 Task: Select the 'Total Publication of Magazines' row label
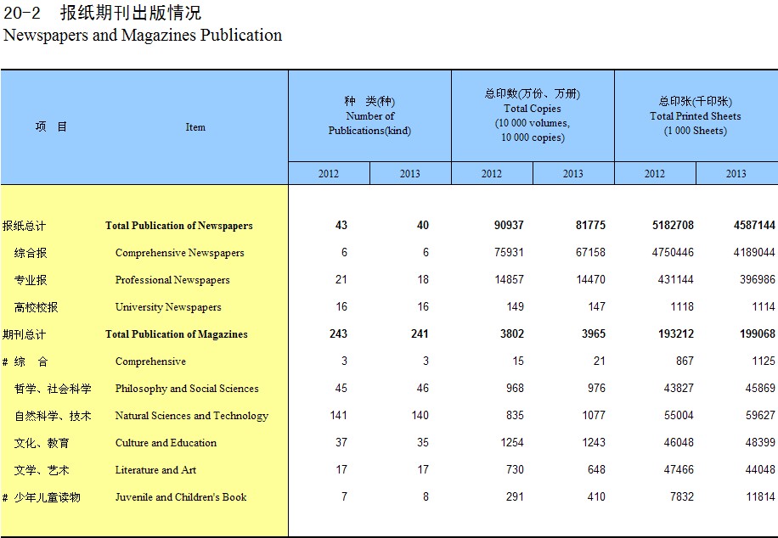pos(176,334)
